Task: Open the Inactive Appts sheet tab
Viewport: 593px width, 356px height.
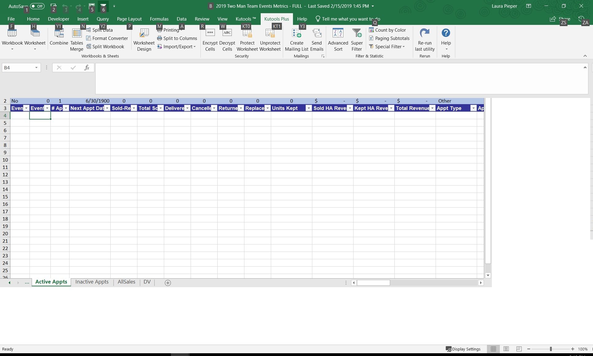Action: tap(92, 282)
